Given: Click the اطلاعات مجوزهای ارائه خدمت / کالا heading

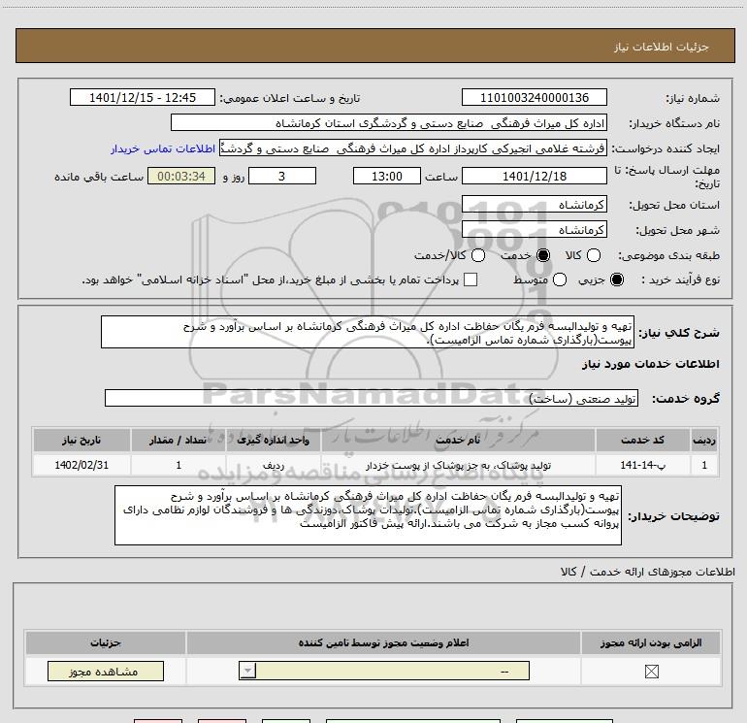Looking at the screenshot, I should point(647,572).
